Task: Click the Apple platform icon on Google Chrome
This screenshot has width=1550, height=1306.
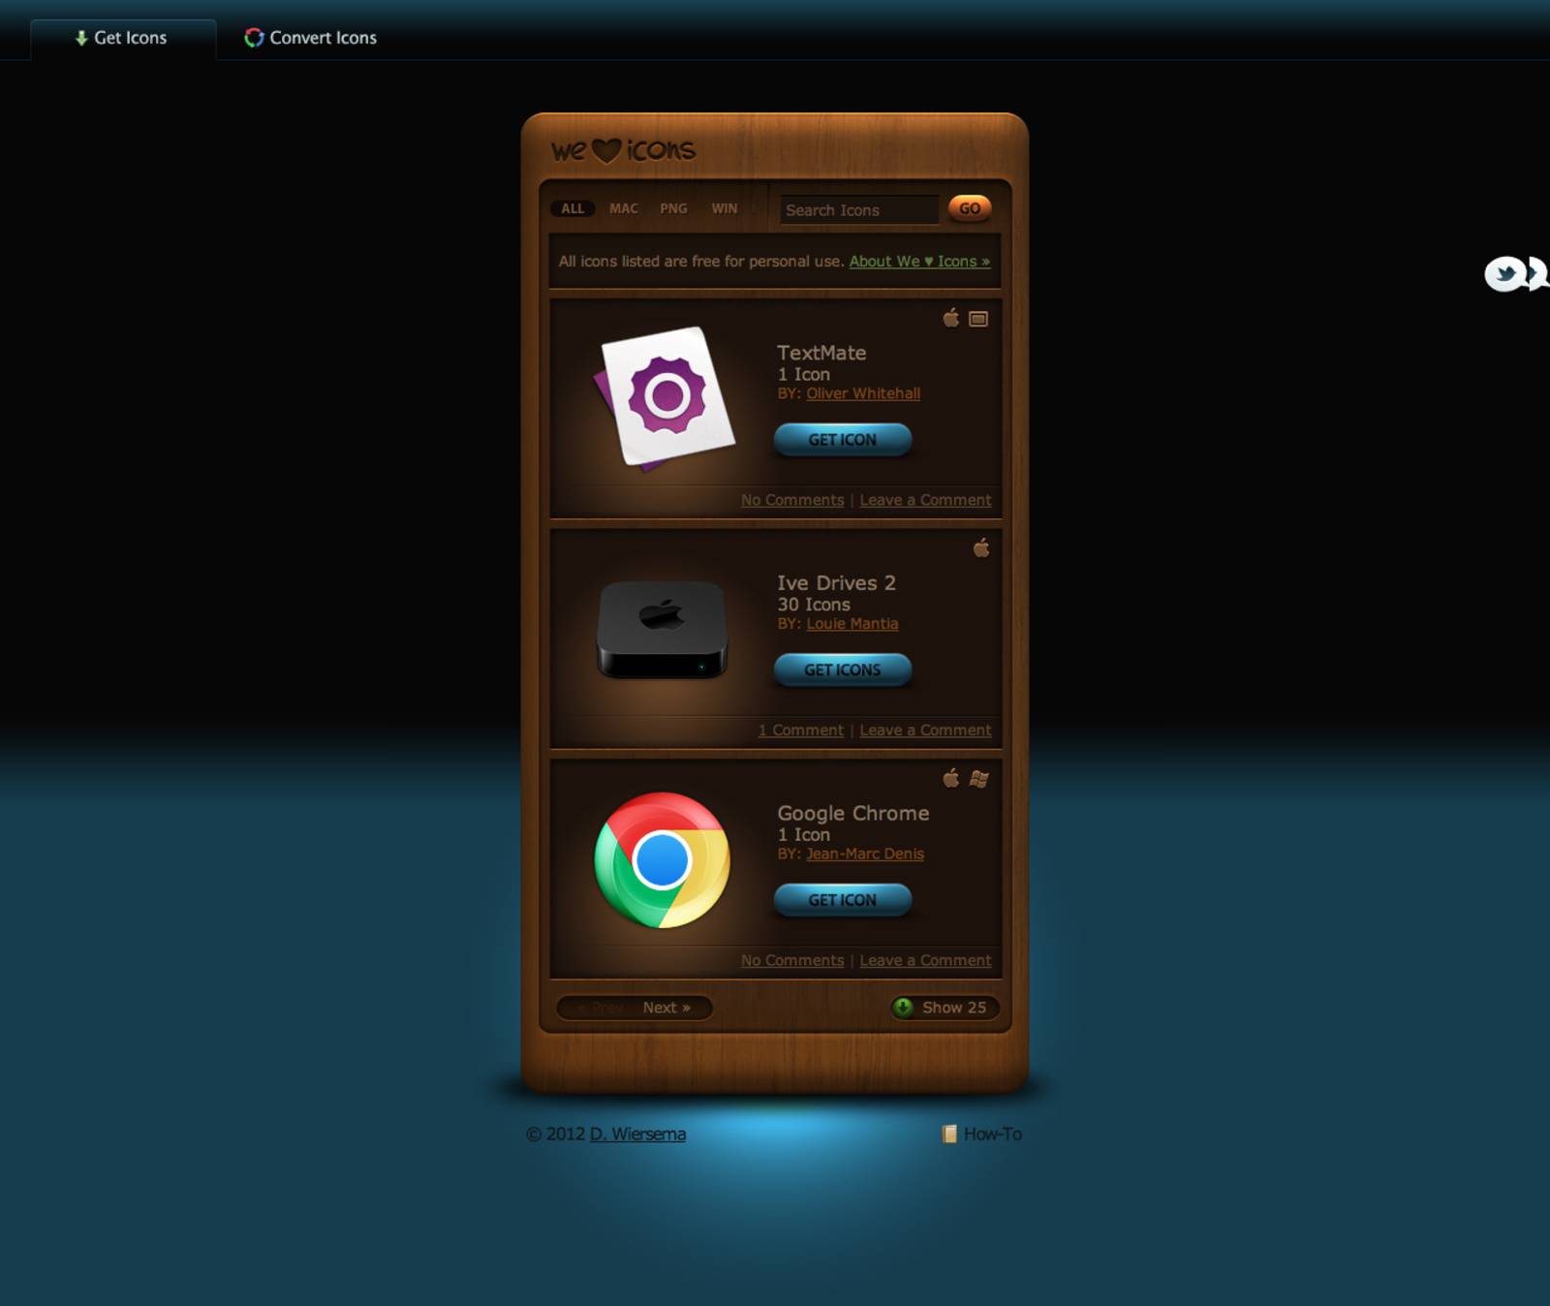Action: click(x=951, y=778)
